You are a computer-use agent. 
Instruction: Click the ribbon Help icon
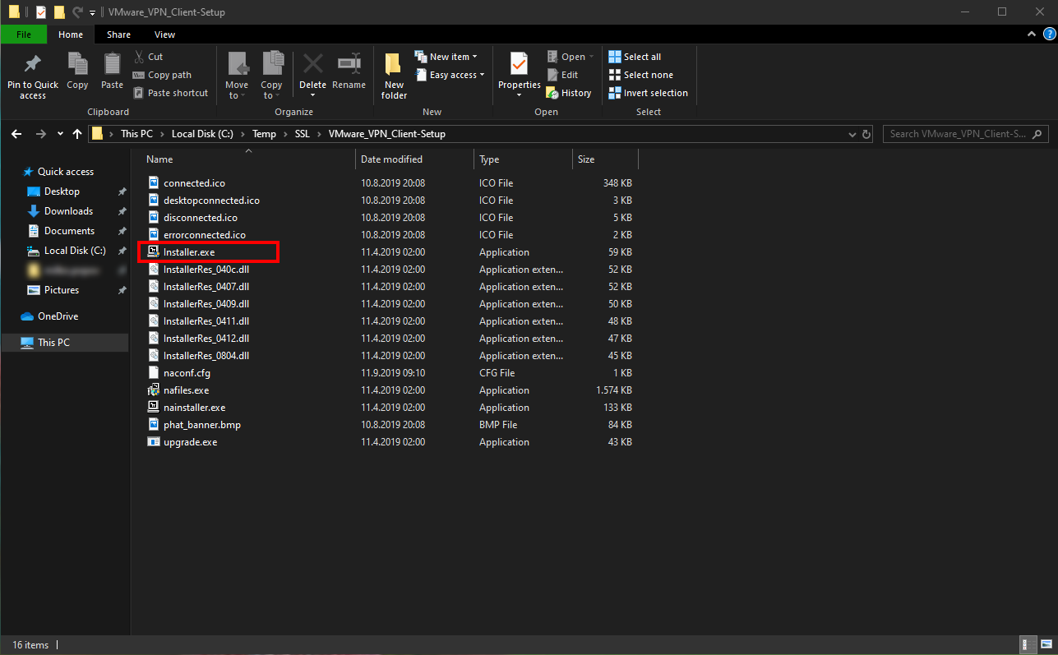click(1048, 35)
